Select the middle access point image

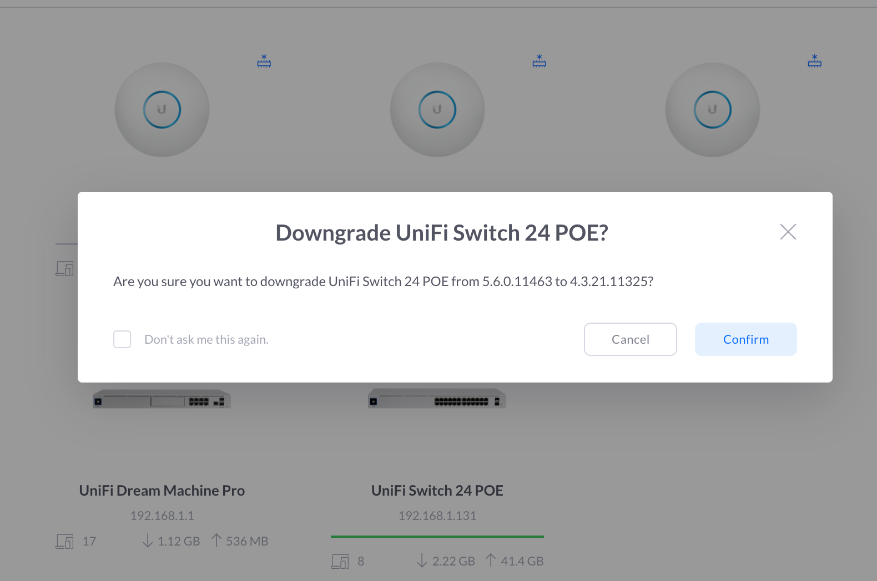(437, 110)
